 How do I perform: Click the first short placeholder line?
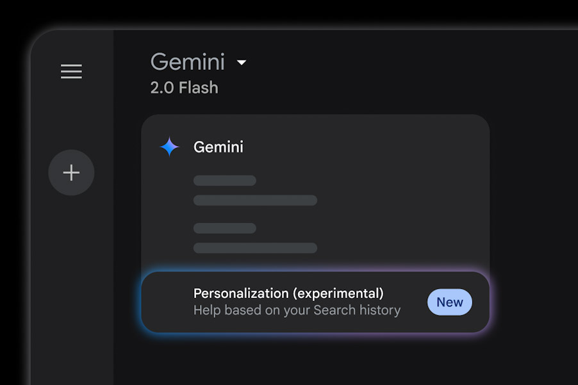tap(225, 181)
